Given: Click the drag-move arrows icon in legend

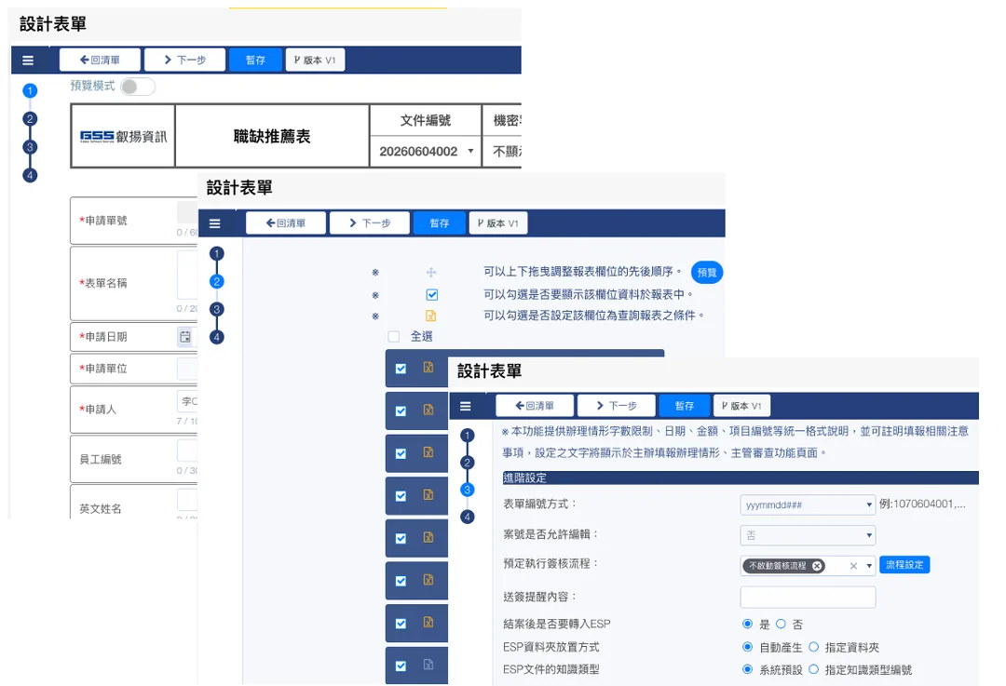Looking at the screenshot, I should pyautogui.click(x=431, y=273).
